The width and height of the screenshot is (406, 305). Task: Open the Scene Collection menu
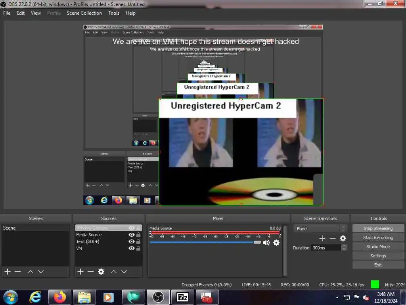point(84,13)
